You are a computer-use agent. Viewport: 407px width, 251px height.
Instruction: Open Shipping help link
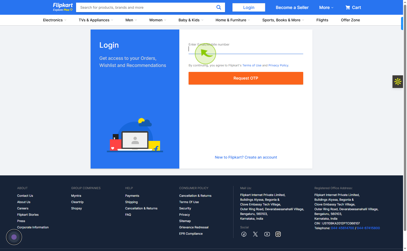pos(131,202)
